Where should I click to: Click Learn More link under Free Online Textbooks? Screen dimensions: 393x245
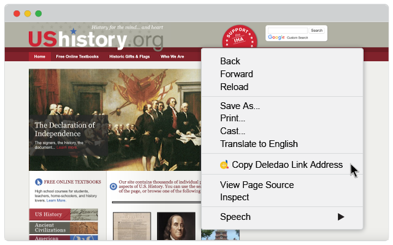(x=56, y=200)
